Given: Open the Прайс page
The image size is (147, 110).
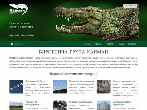Looking at the screenshot, I should 122,44.
